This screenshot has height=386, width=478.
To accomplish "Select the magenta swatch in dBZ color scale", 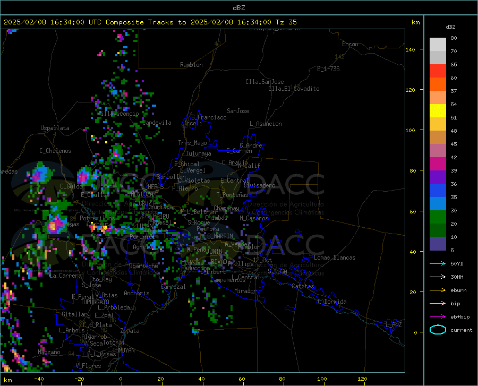I will (438, 164).
